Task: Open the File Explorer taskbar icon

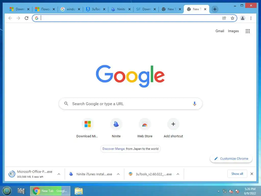Action: click(x=79, y=191)
